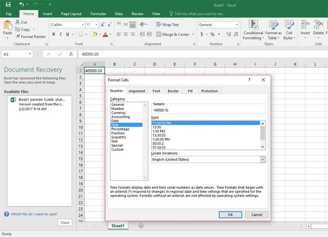Click the Delete cells icon
Image resolution: width=328 pixels, height=237 pixels.
319,25
